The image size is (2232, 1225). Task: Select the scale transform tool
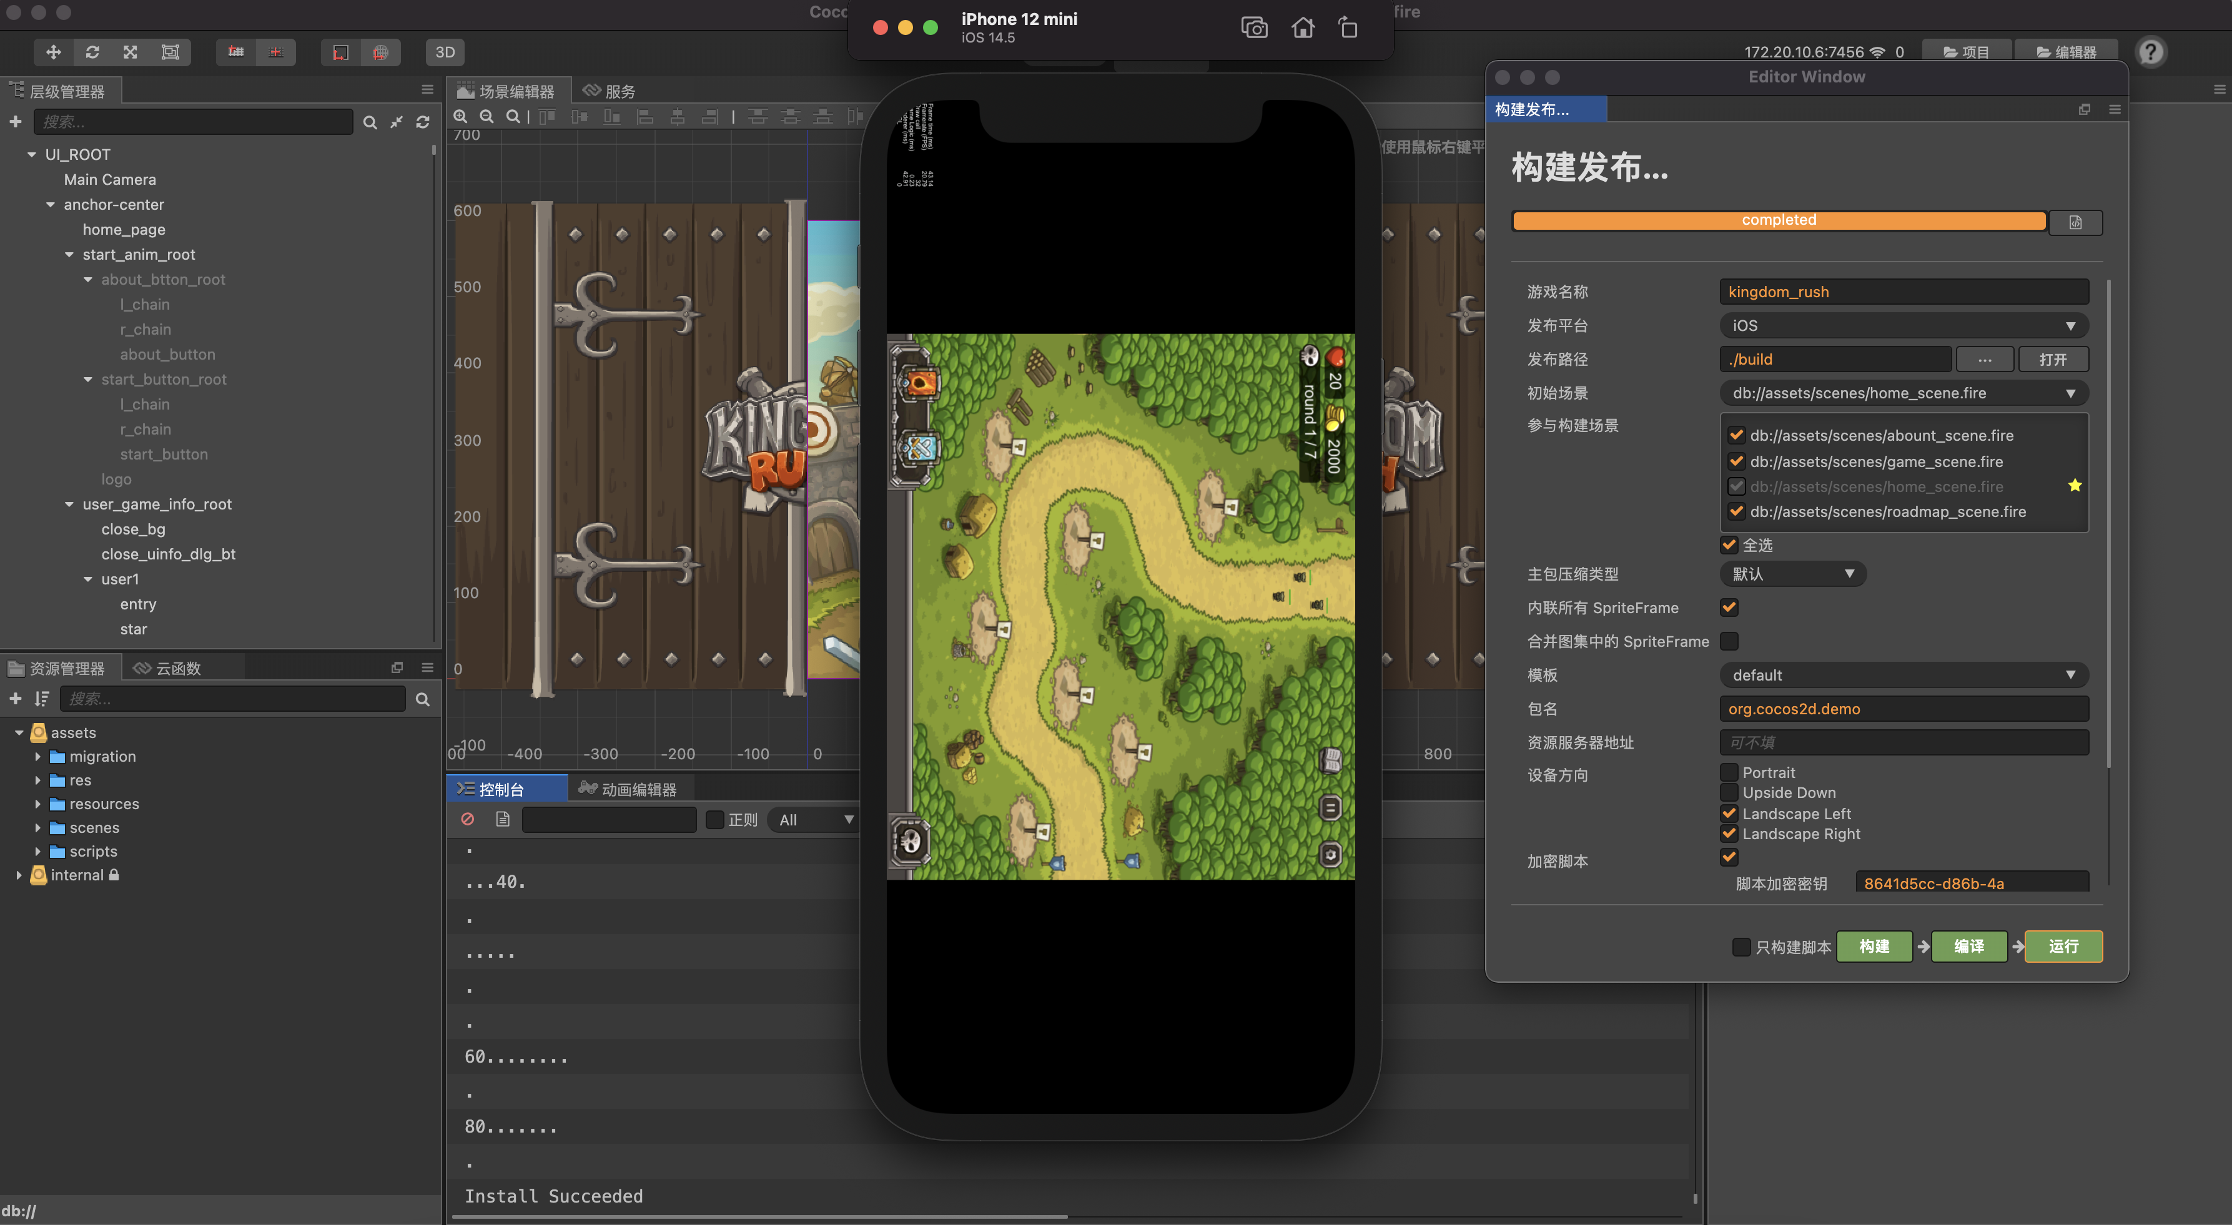point(130,52)
